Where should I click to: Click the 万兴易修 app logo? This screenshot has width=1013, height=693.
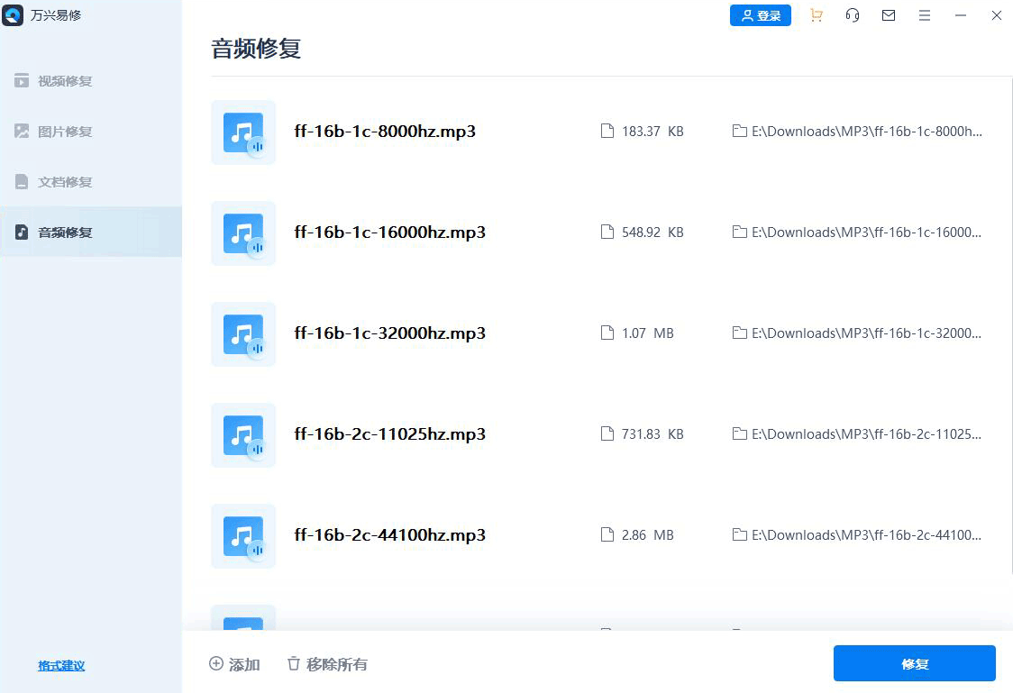[14, 14]
